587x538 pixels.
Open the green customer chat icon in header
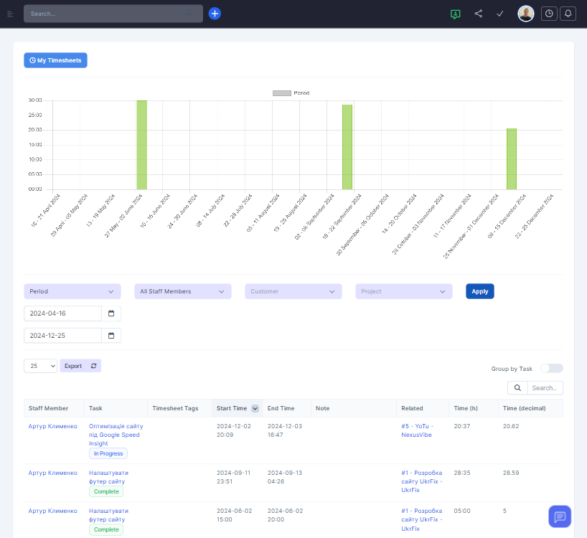(x=455, y=14)
